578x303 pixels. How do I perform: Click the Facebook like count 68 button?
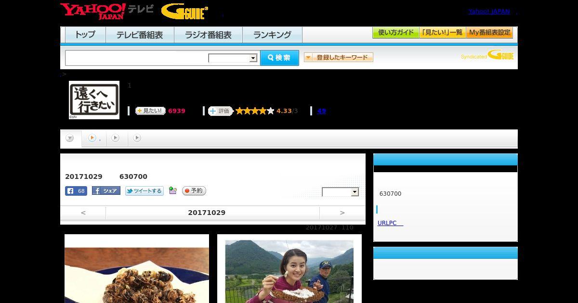coord(76,191)
